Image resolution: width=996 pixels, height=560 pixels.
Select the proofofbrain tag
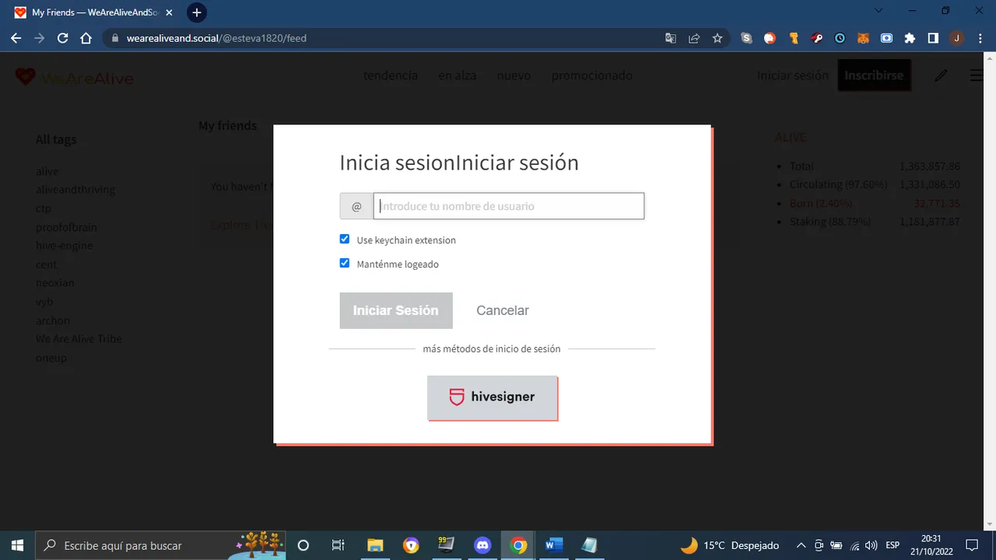(x=66, y=227)
